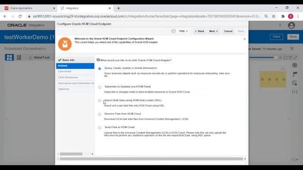
Task: Click the browser zoom search magnifier icon
Action: pos(266,17)
